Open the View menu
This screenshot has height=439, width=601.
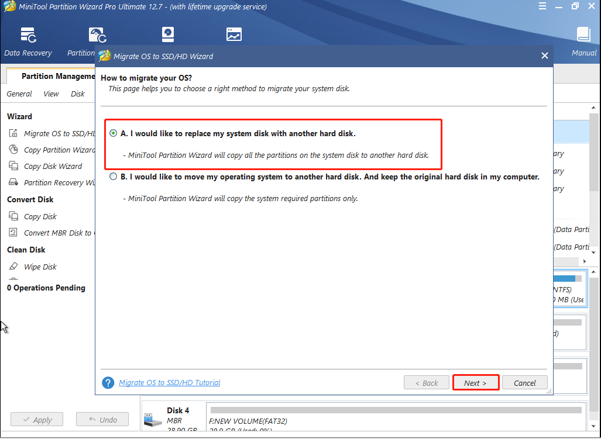(51, 94)
